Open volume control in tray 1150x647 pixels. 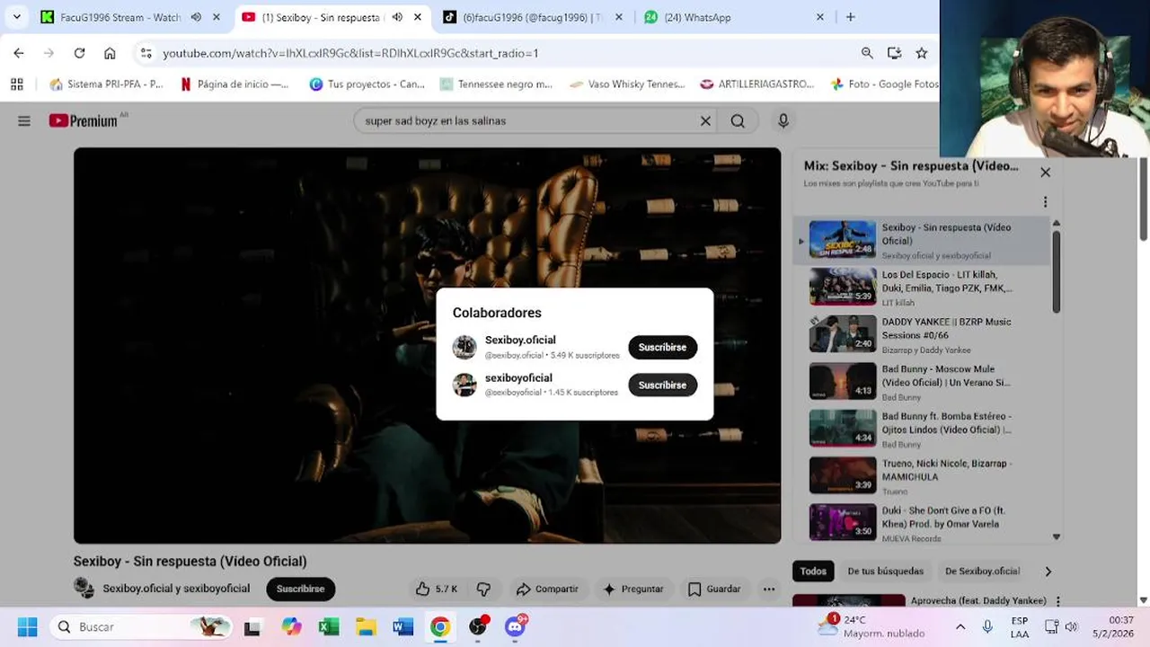tap(1071, 626)
